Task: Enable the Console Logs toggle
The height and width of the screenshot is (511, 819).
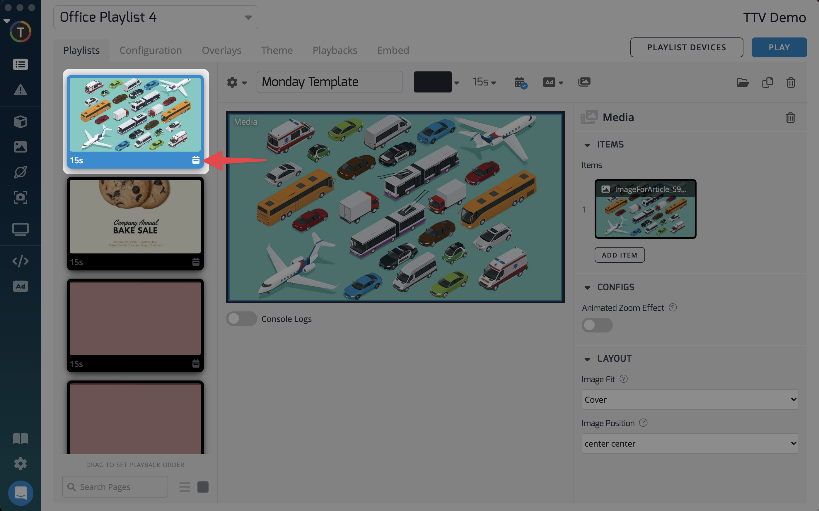Action: [241, 318]
